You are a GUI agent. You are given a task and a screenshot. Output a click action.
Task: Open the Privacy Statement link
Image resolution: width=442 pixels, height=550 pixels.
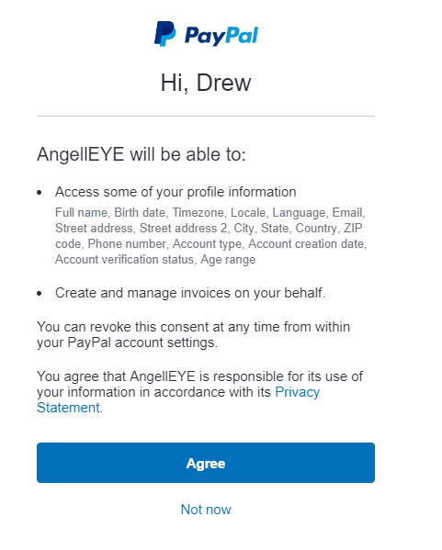click(178, 399)
